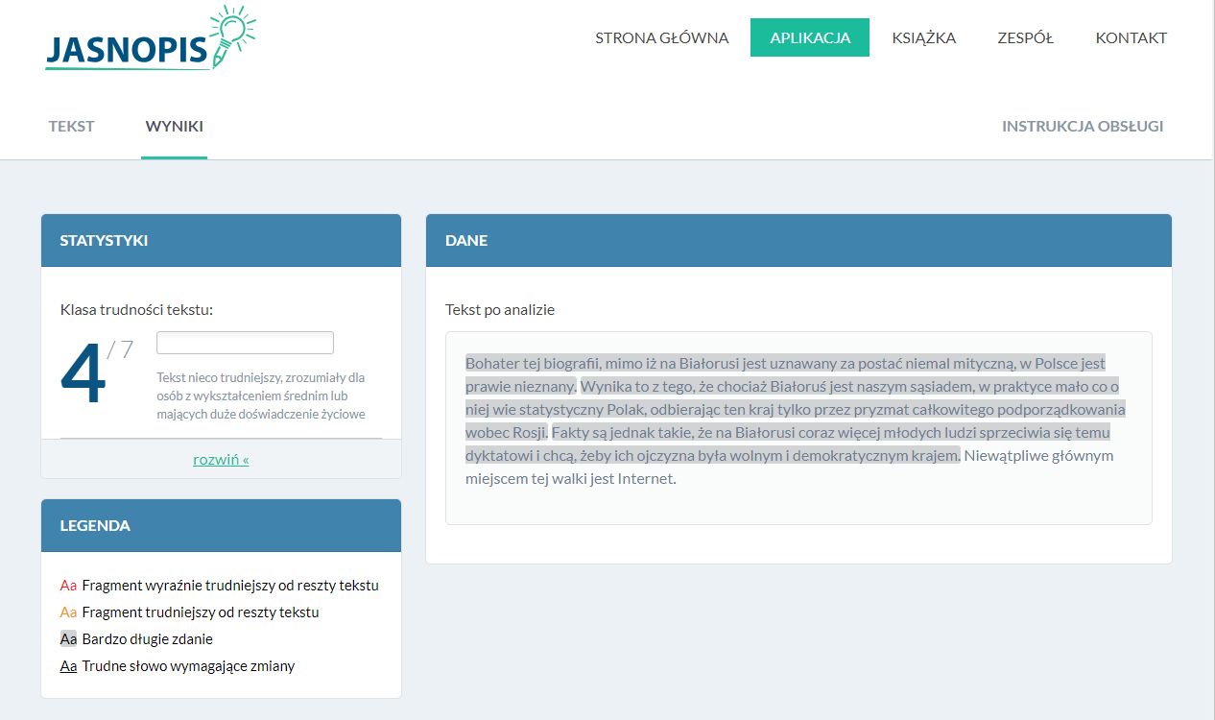Select the Wyniki tab
The image size is (1215, 720).
click(x=174, y=126)
